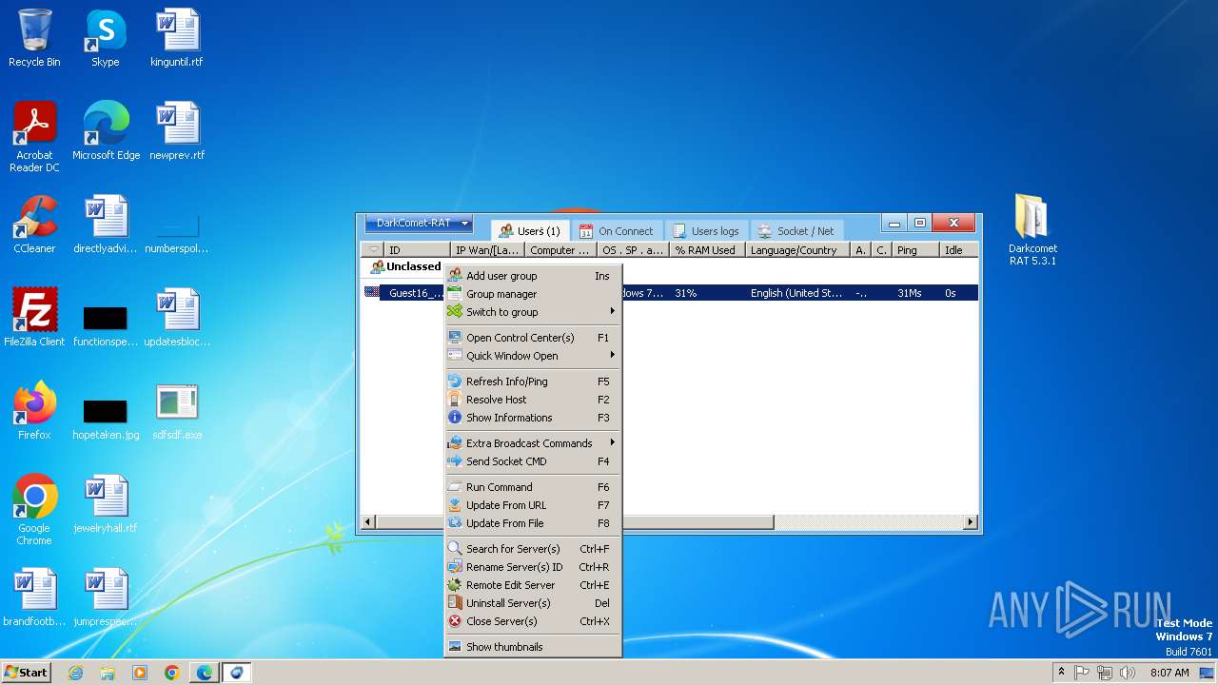Screen dimensions: 1218x685
Task: Open Internet Explorer from the taskbar
Action: [75, 673]
